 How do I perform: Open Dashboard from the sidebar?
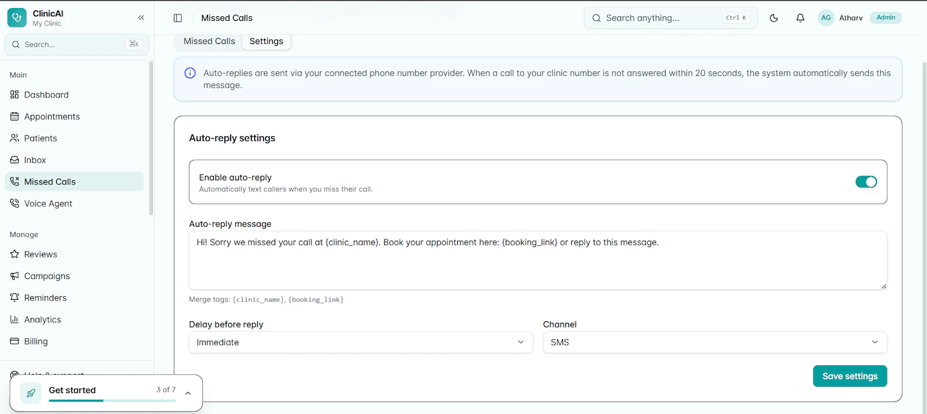74,95
